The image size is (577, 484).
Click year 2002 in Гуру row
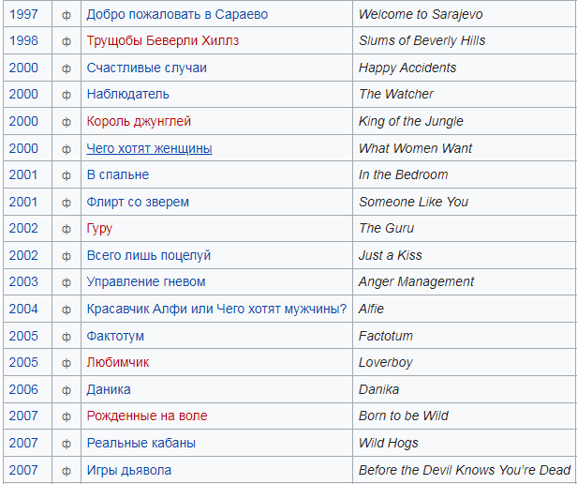pos(23,229)
